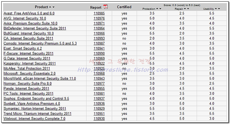230x124 pixels.
Task: Open report 110987 for Comodo
Action: coord(99,43)
